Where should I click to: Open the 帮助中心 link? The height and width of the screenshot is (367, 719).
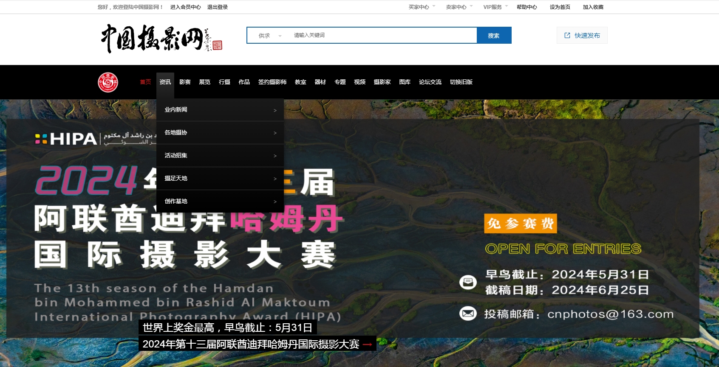tap(527, 7)
